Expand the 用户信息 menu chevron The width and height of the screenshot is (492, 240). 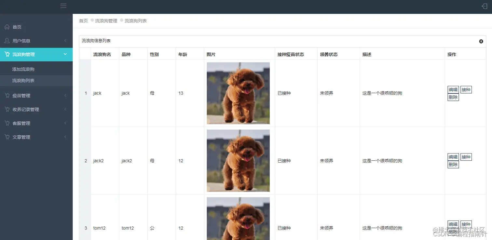click(x=65, y=41)
